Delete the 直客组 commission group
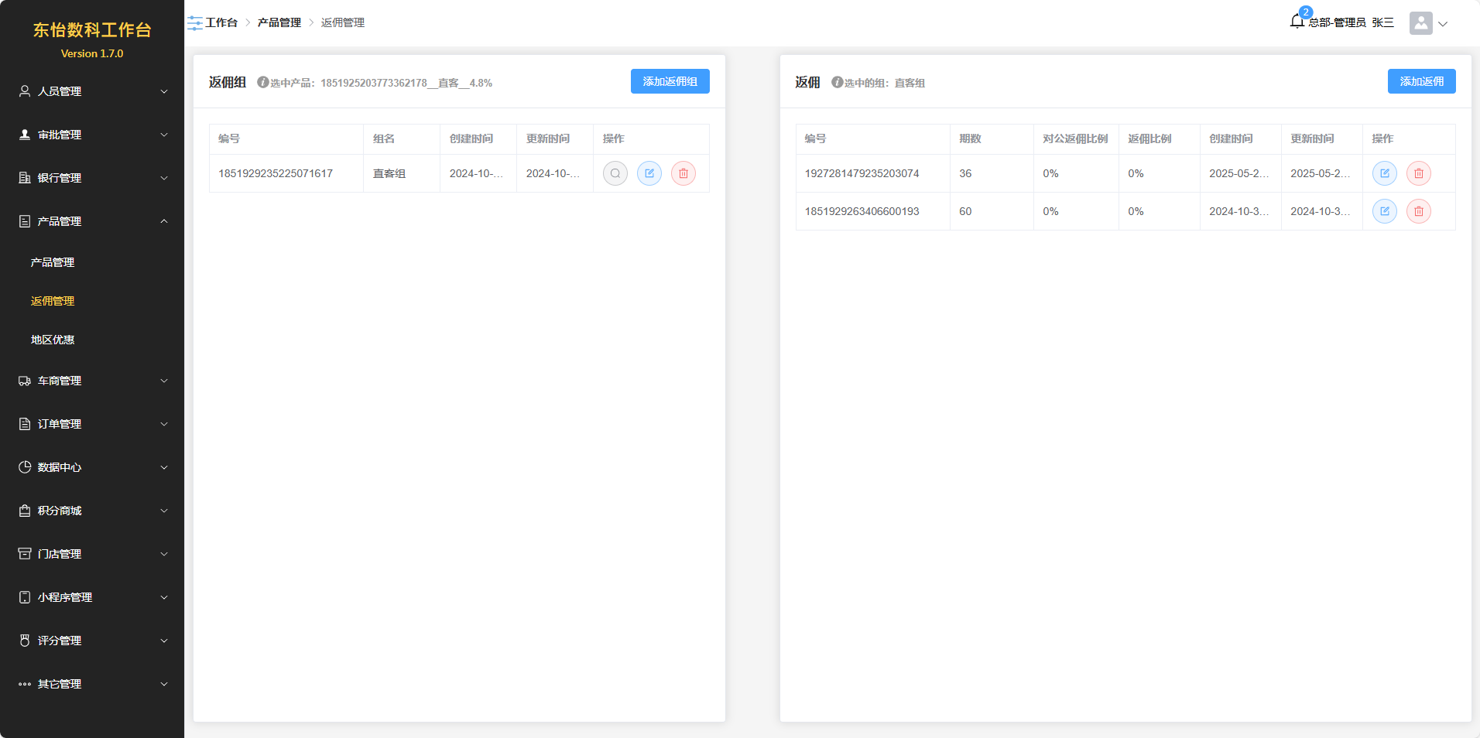 (x=683, y=173)
